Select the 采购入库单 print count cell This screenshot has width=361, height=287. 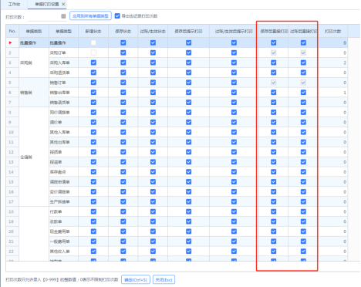click(333, 62)
